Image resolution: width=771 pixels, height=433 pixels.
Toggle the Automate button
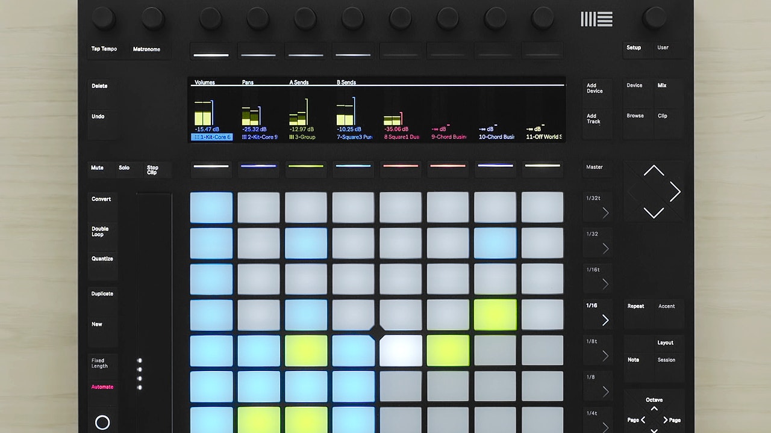pos(102,387)
